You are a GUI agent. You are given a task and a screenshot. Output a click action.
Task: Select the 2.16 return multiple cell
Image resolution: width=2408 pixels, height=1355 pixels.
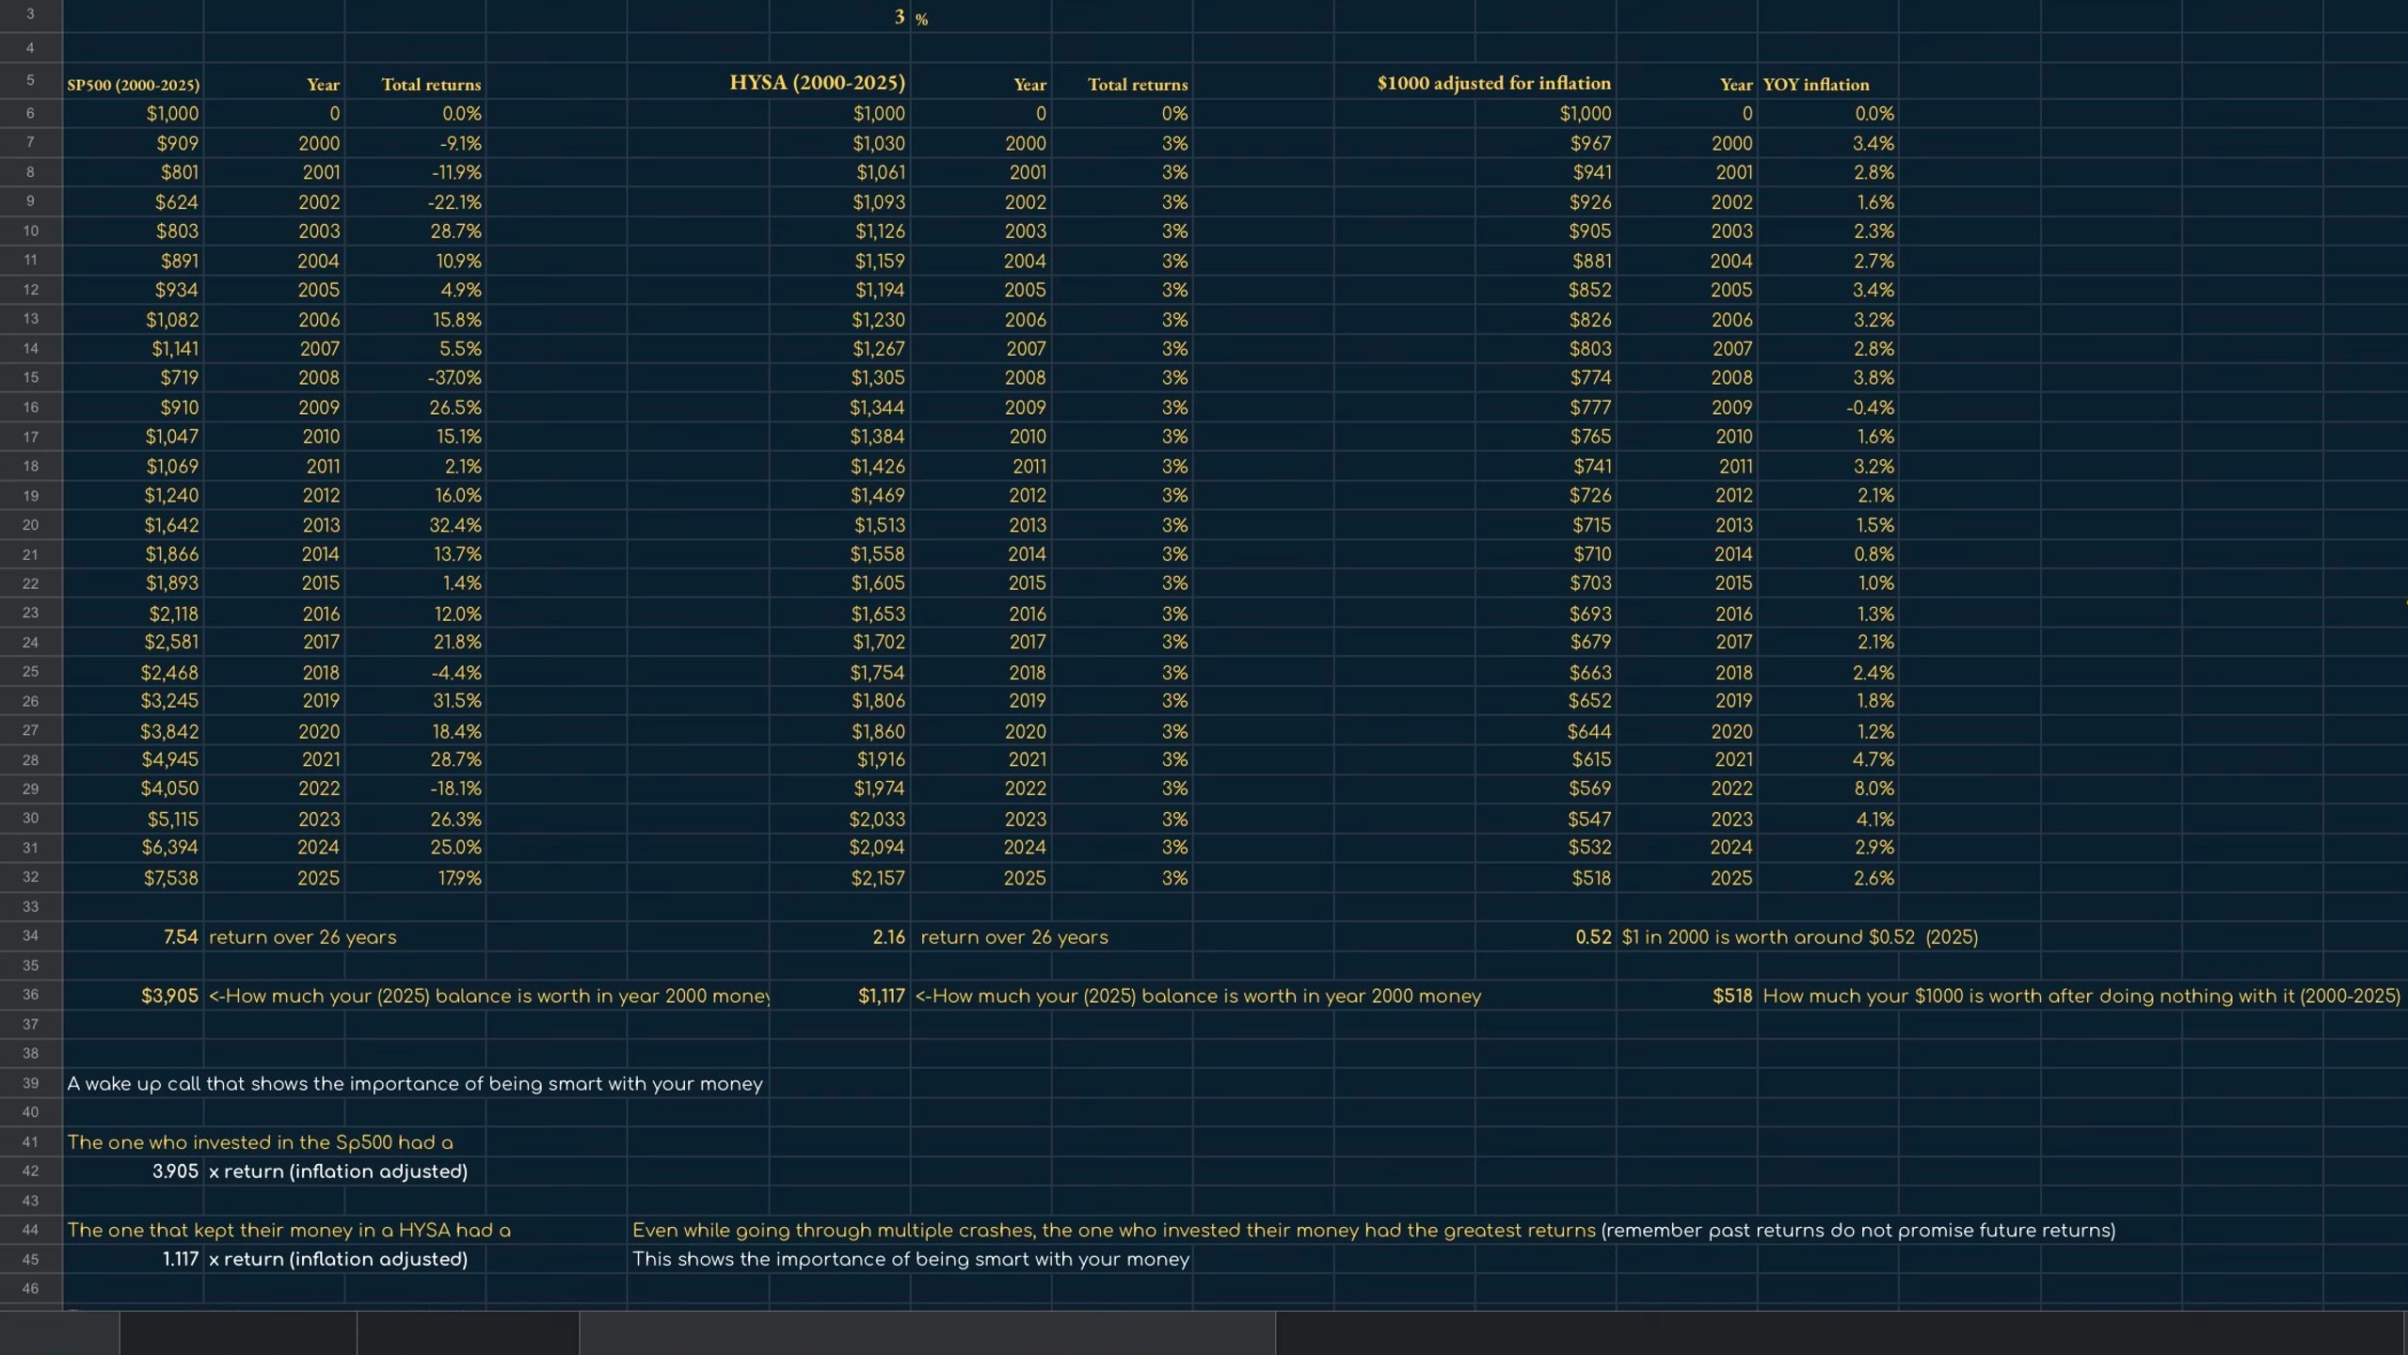(839, 936)
